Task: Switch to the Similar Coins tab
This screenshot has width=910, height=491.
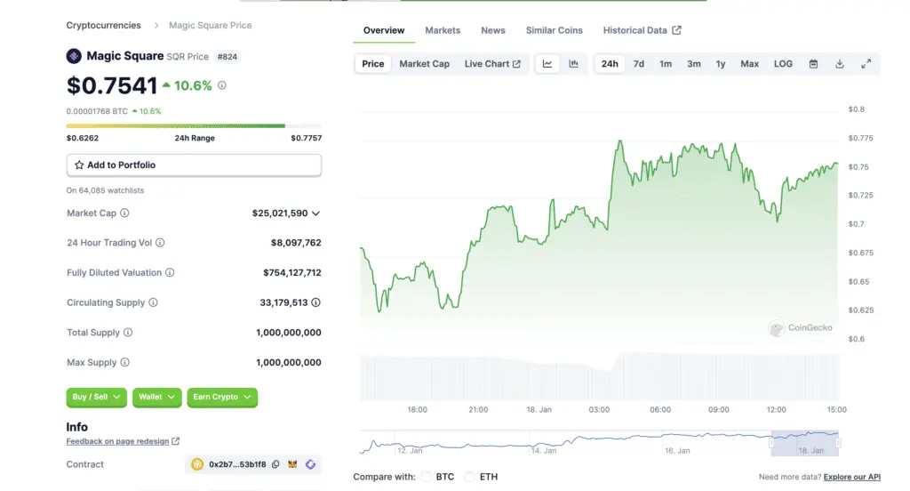Action: [x=555, y=30]
